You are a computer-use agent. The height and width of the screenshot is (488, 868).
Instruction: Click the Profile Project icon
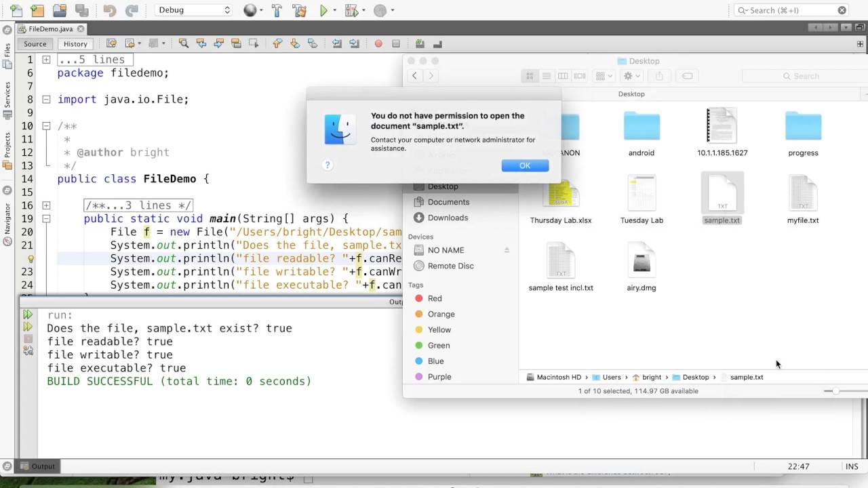tap(380, 10)
